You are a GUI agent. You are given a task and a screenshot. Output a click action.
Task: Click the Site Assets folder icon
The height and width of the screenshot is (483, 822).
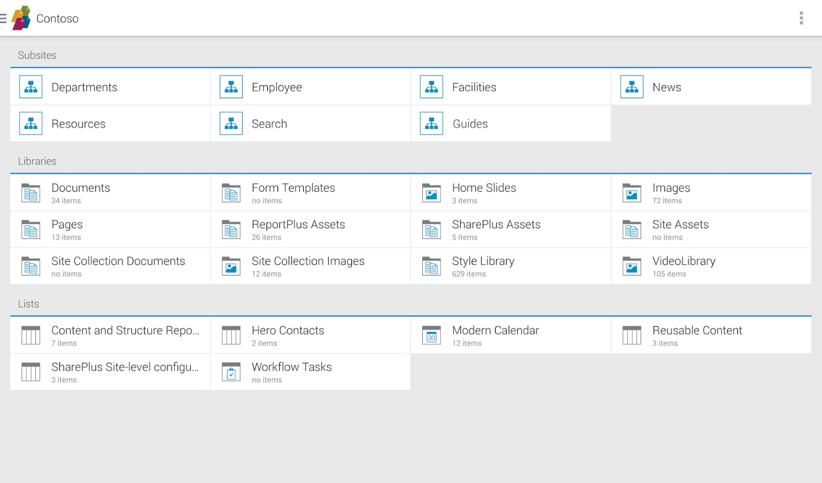pos(632,229)
